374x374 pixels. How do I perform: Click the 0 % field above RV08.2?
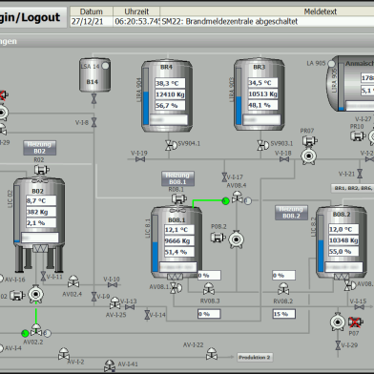pos(283,276)
